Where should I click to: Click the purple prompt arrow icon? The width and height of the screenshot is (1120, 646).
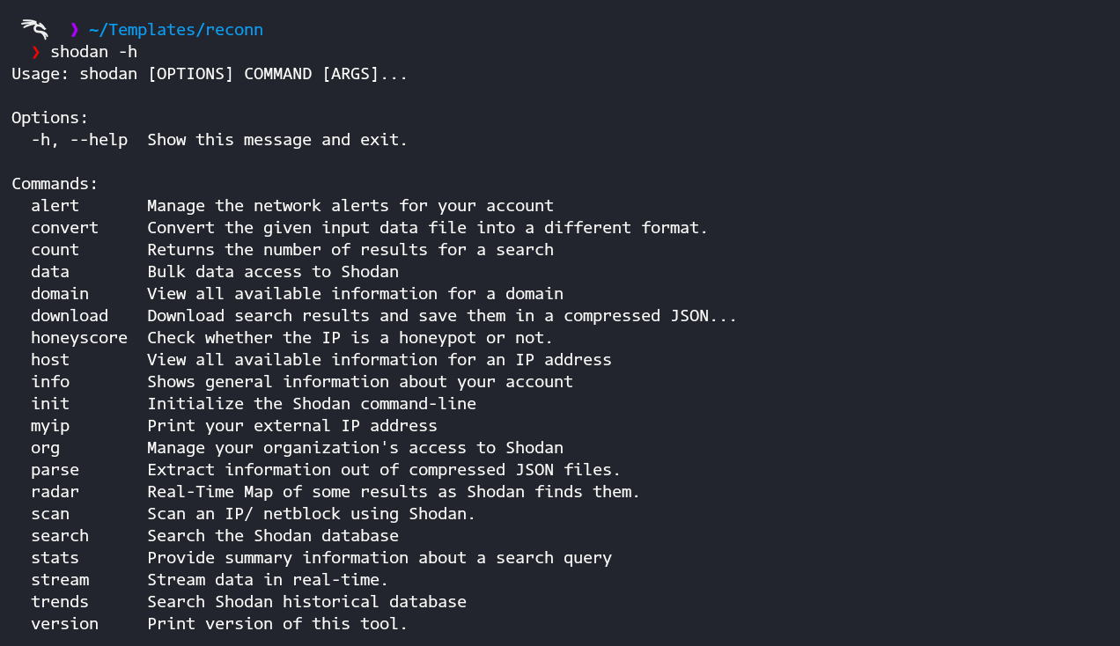click(74, 30)
